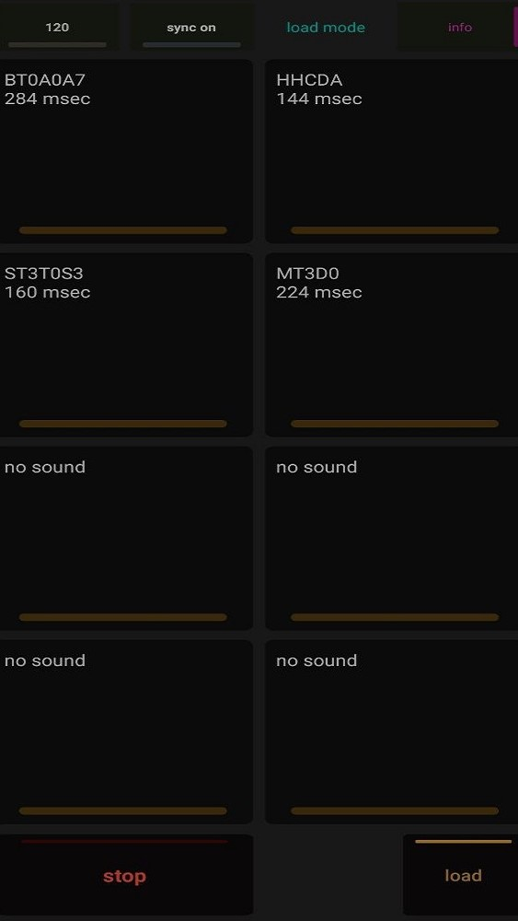Select the 144 msec duration label
This screenshot has width=518, height=921.
[x=319, y=99]
